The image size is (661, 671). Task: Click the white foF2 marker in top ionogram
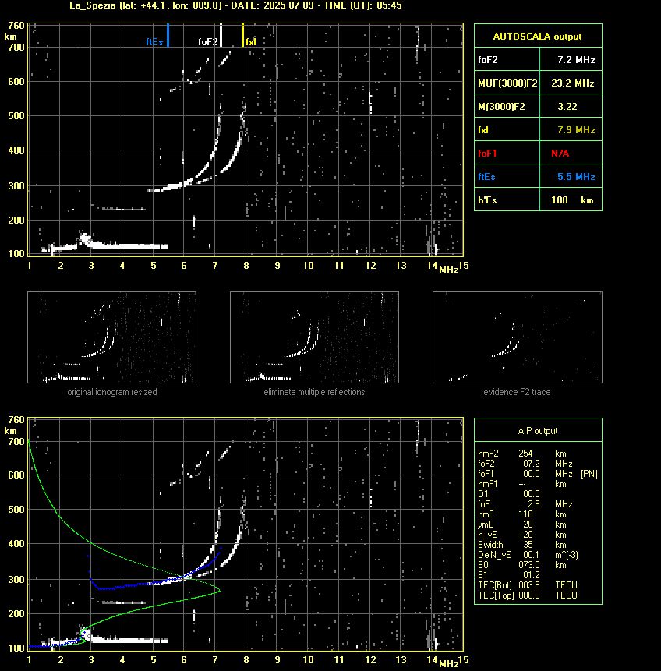[221, 35]
